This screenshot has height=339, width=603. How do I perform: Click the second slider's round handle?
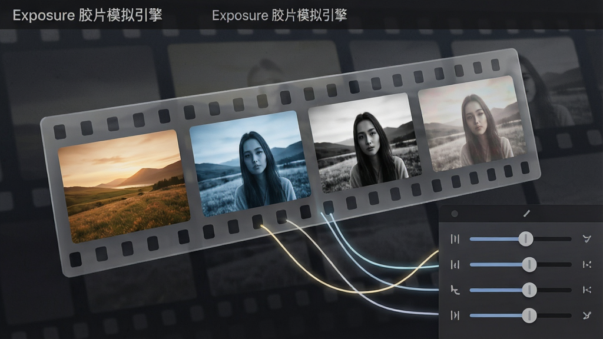[529, 264]
